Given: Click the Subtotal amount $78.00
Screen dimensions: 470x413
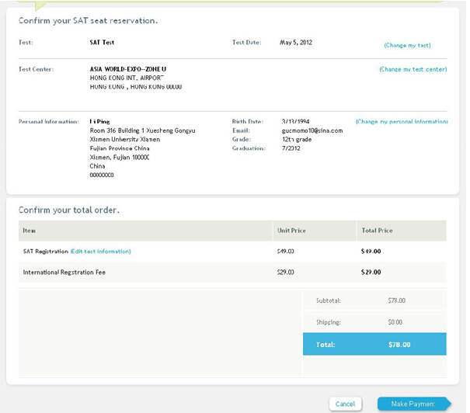Looking at the screenshot, I should (395, 300).
